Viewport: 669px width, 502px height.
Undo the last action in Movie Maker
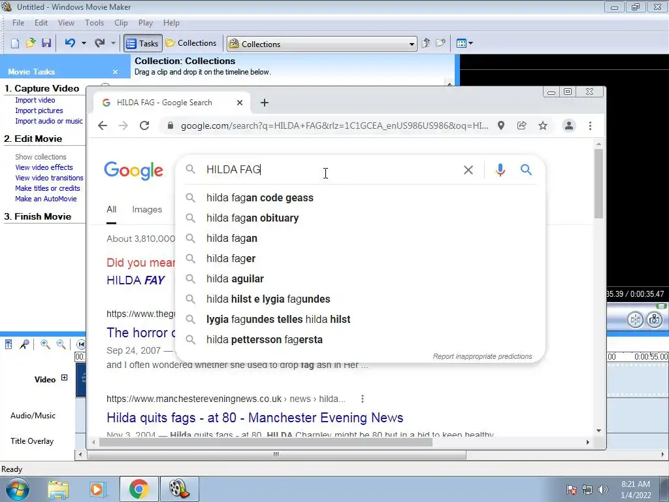pyautogui.click(x=70, y=43)
